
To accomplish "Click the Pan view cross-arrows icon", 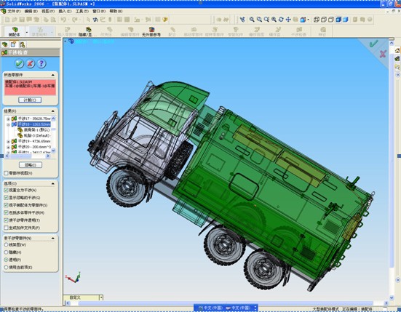I will [x=288, y=20].
